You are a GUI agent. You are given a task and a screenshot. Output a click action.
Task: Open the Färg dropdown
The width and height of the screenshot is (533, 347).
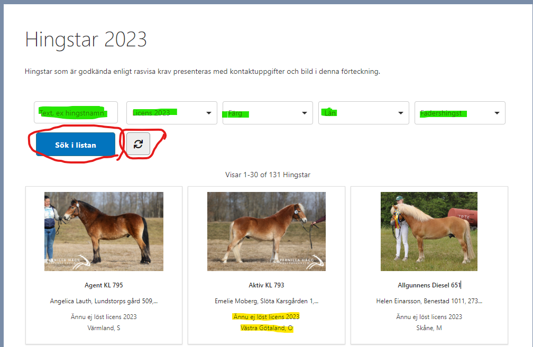tap(268, 113)
